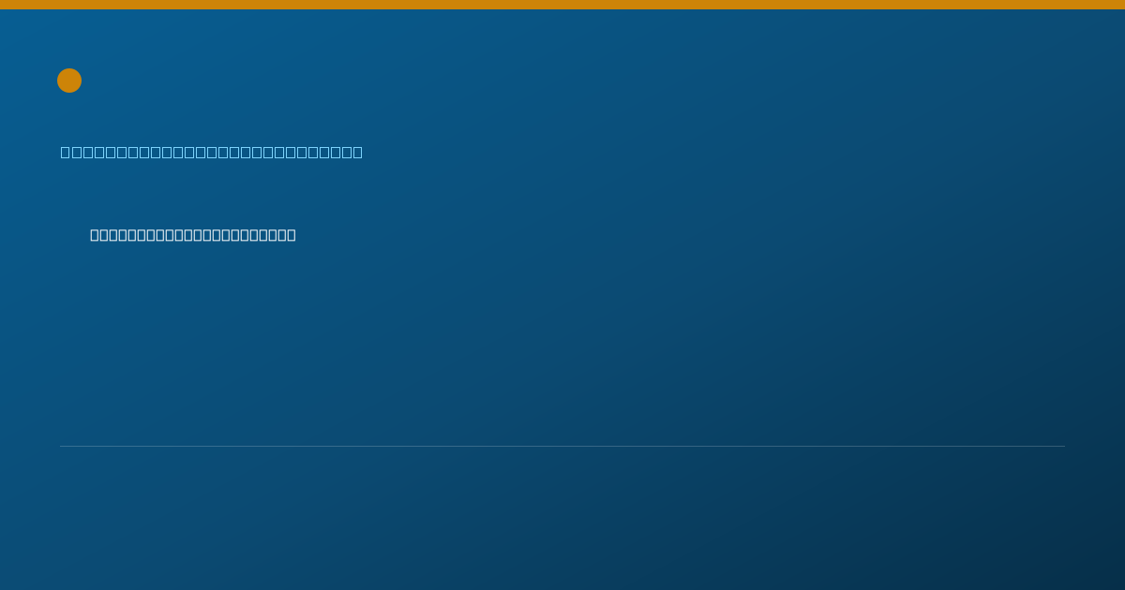Viewport: 1125px width, 590px height.
Task: Click empty area between white text and divider
Action: point(562,342)
